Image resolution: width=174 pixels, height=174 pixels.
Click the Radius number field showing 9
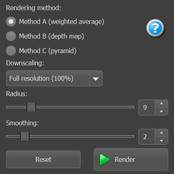point(146,107)
